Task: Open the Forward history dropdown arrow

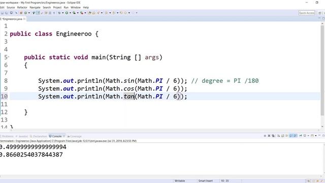Action: (x=137, y=13)
